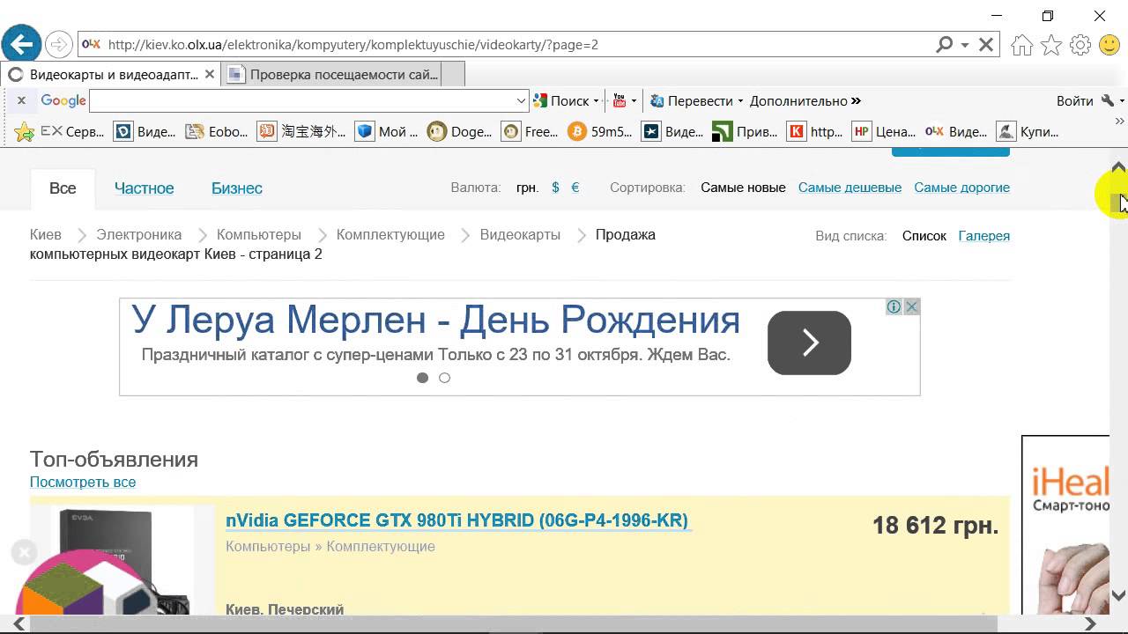Show more favorites bar items chevron
Viewport: 1128px width, 634px height.
coord(1120,122)
